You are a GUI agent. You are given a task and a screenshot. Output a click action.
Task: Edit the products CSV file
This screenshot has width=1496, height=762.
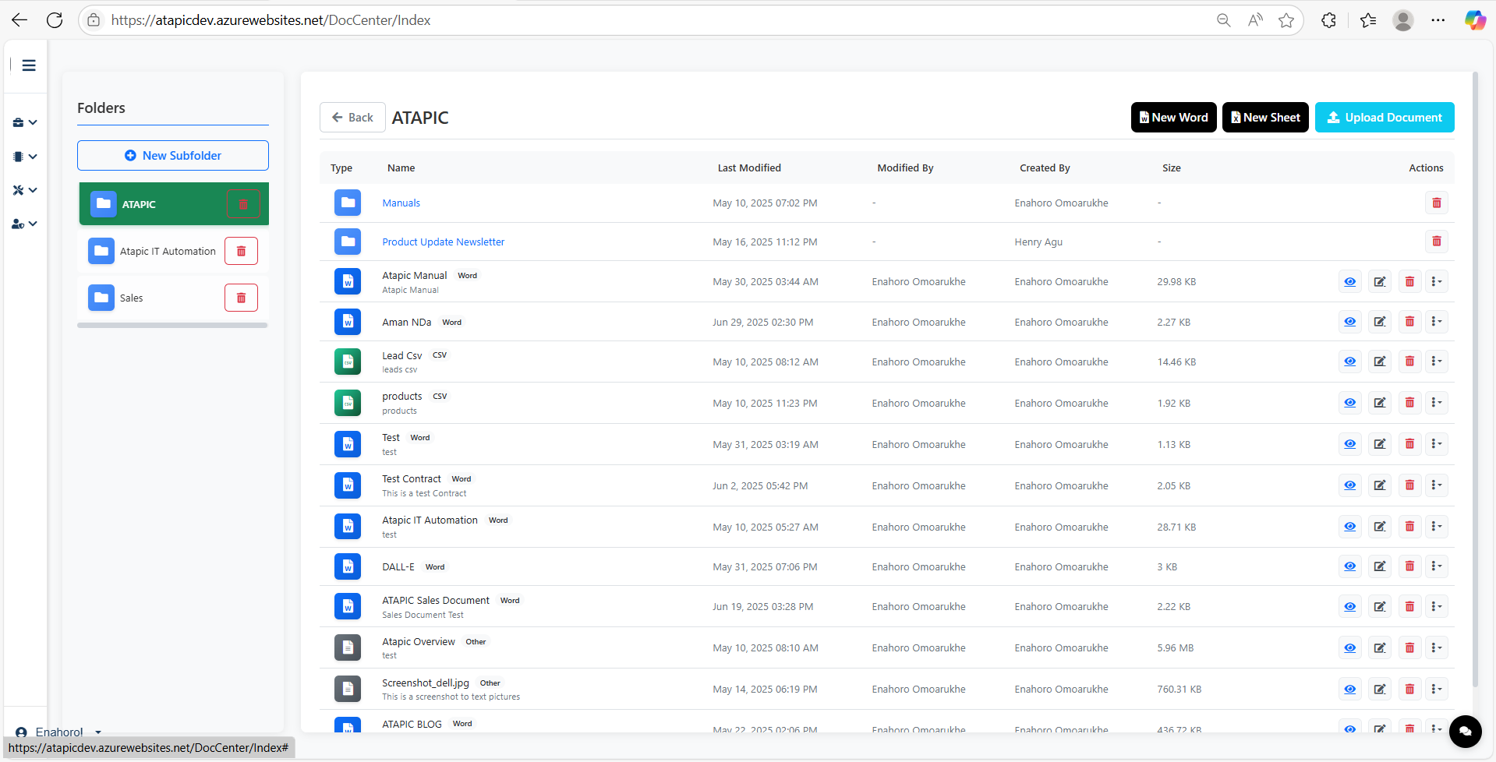1380,403
